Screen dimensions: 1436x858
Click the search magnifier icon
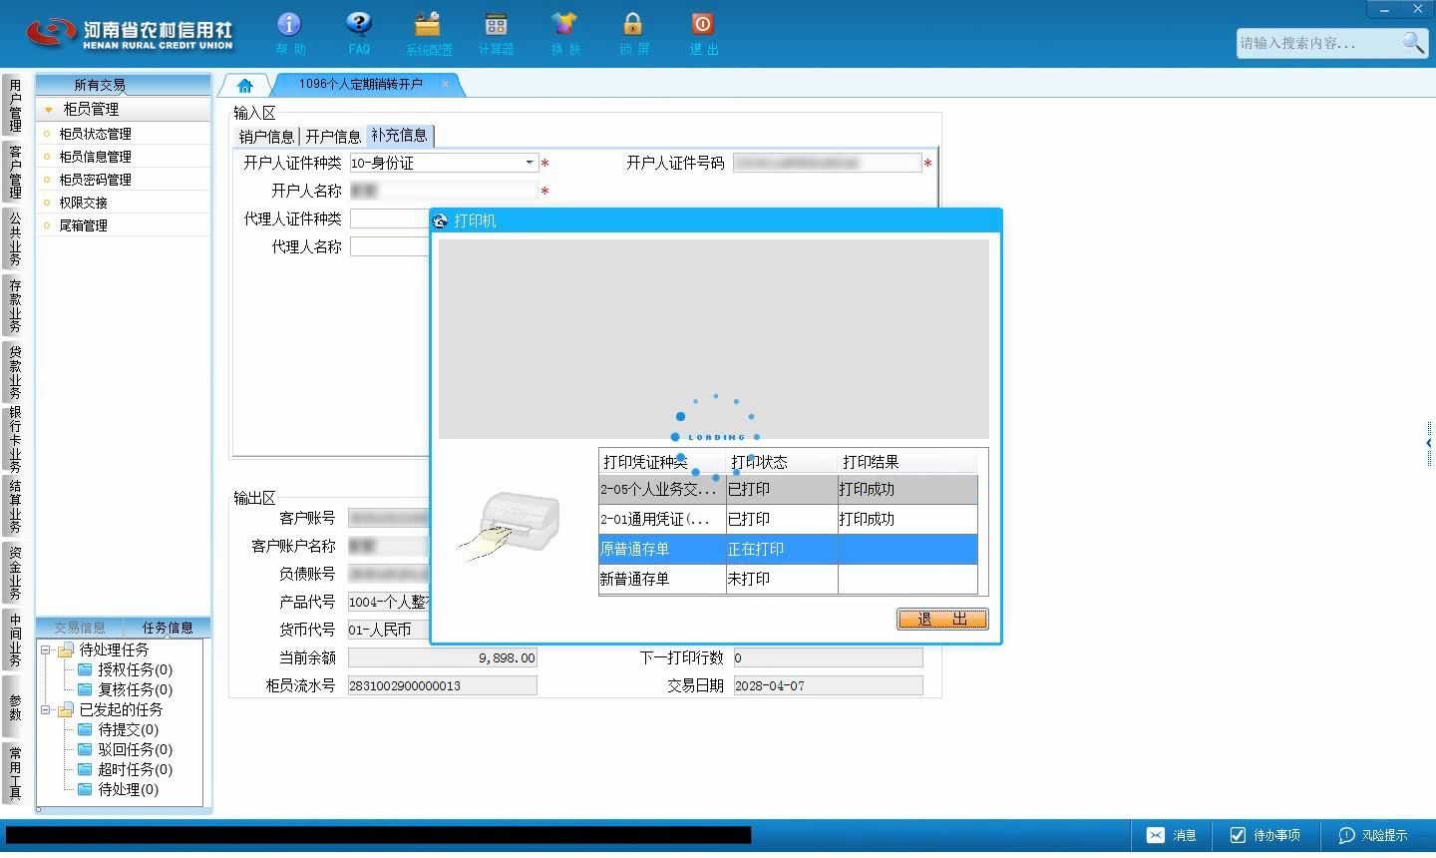[1413, 42]
